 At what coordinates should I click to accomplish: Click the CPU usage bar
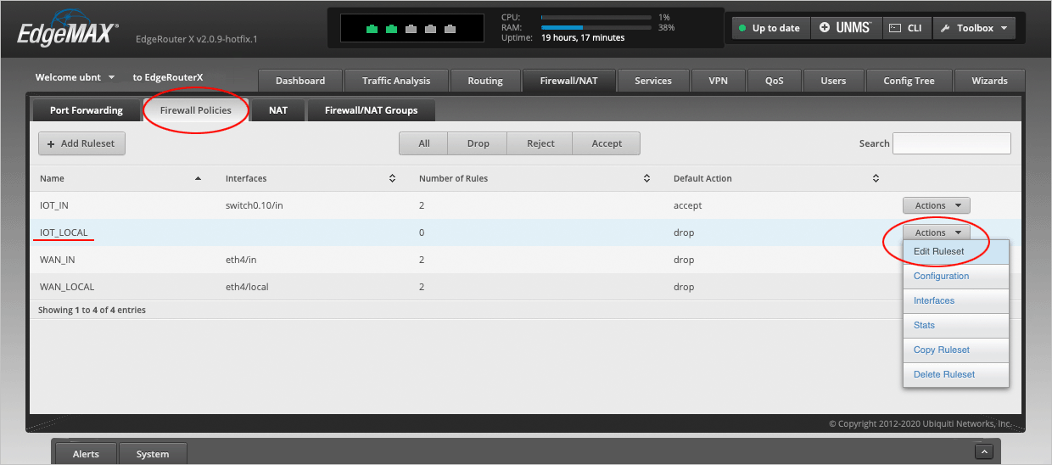(597, 17)
